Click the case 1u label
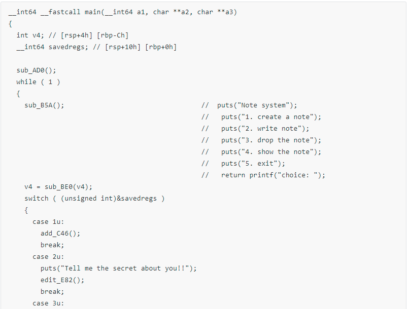This screenshot has width=408, height=309. (48, 222)
